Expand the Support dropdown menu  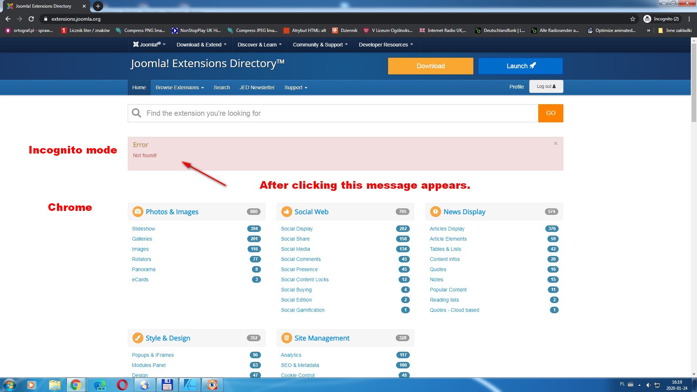coord(295,87)
